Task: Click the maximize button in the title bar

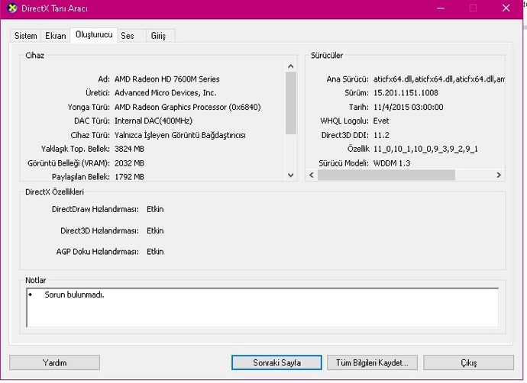Action: (x=473, y=8)
